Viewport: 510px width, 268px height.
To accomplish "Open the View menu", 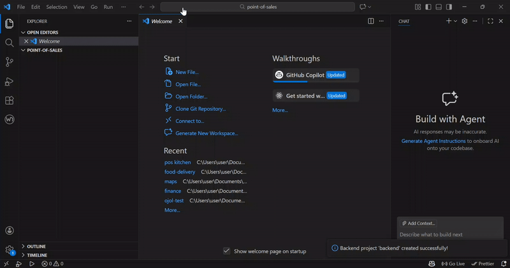I will [x=78, y=7].
